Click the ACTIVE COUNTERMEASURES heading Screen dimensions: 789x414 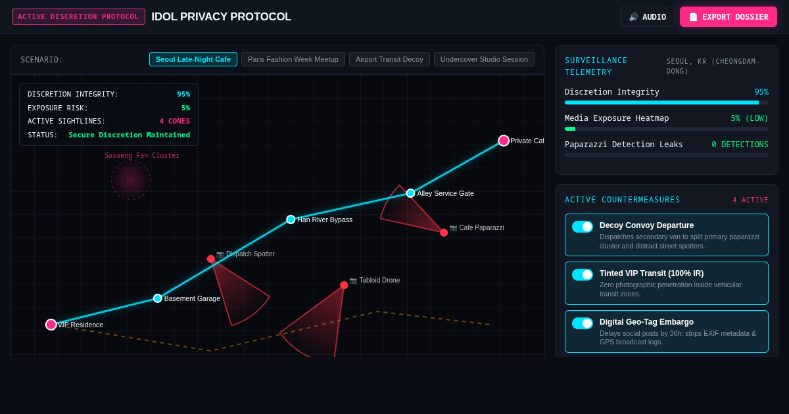pyautogui.click(x=623, y=200)
